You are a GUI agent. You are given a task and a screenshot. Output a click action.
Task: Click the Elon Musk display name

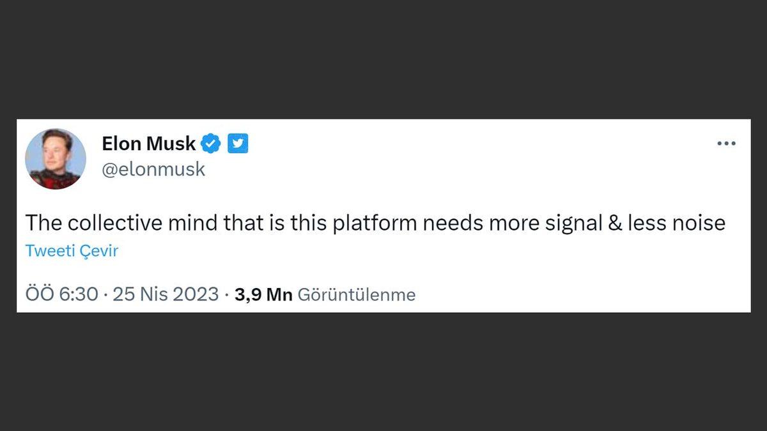148,144
